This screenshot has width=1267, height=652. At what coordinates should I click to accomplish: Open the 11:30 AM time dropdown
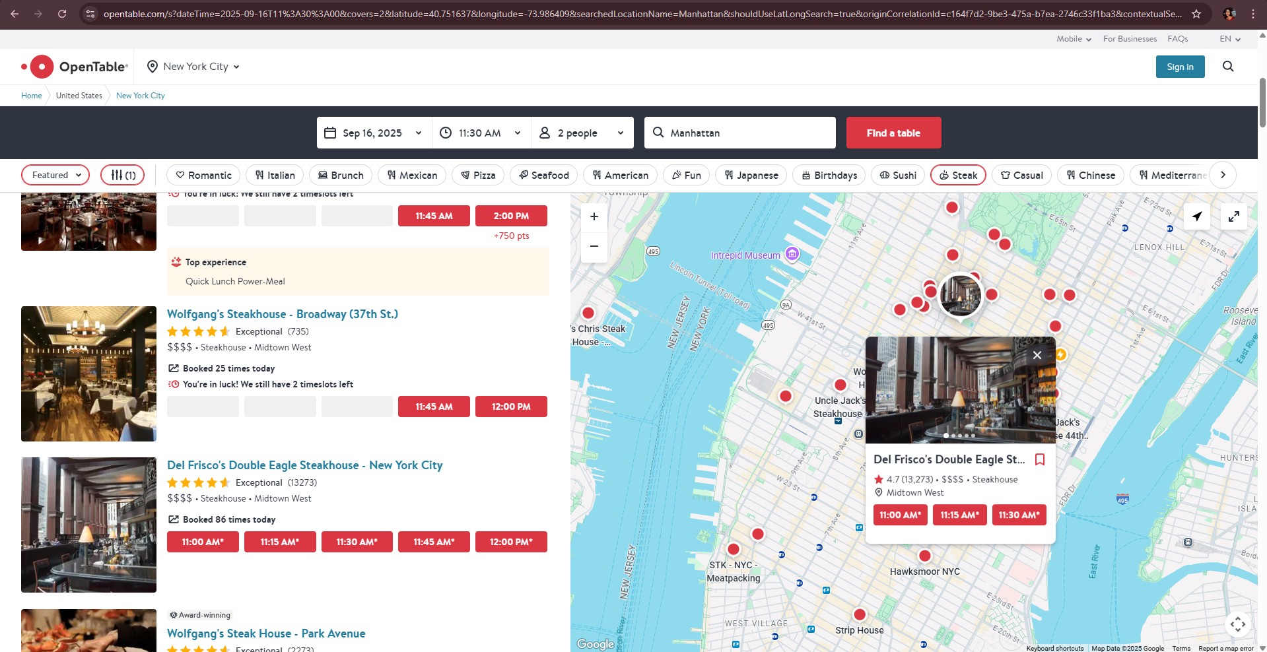coord(482,133)
